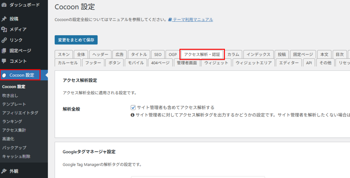The width and height of the screenshot is (350, 178).
Task: Select the ウィジェットエリア tab
Action: tap(253, 63)
